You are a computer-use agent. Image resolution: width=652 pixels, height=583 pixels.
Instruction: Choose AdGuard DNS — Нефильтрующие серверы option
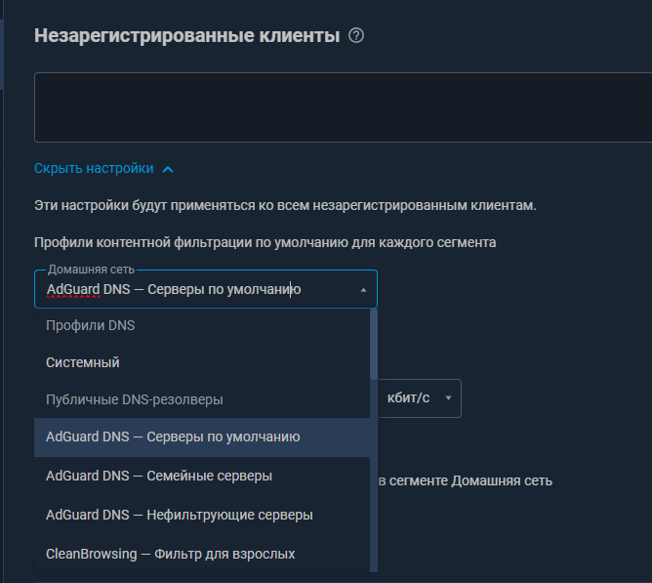[x=202, y=516]
